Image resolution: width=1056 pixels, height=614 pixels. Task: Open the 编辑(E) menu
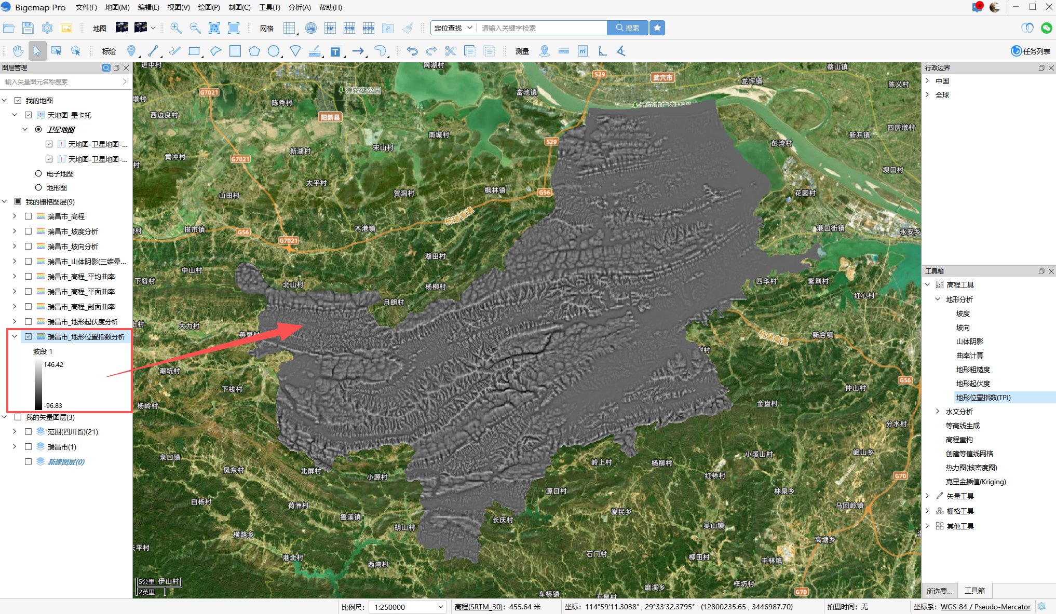click(x=148, y=7)
